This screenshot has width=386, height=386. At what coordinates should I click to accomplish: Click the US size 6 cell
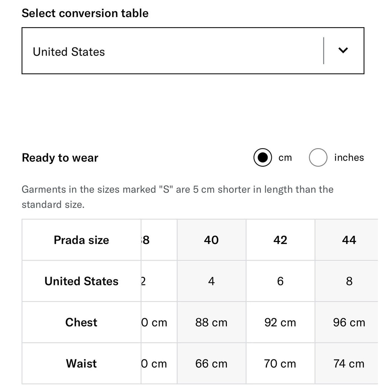coord(280,281)
